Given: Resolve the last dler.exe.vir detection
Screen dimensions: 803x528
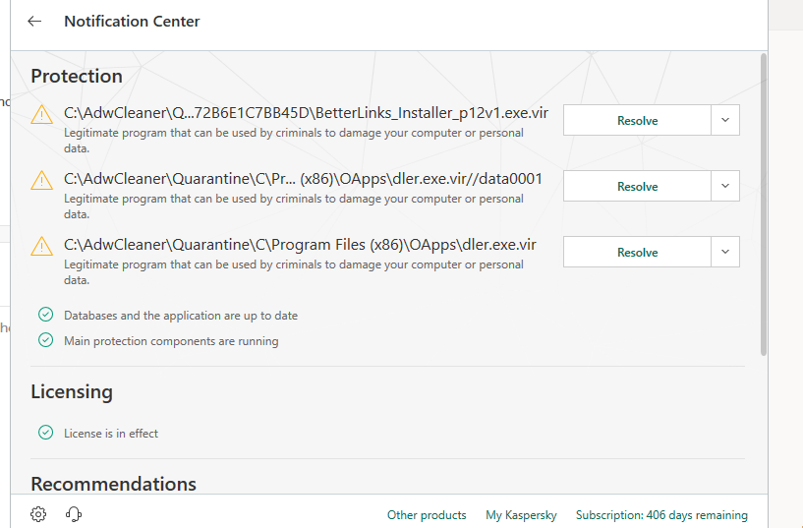Looking at the screenshot, I should 637,252.
